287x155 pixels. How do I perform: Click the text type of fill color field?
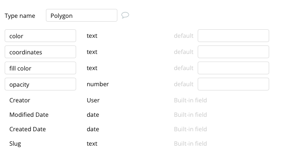[x=92, y=68]
